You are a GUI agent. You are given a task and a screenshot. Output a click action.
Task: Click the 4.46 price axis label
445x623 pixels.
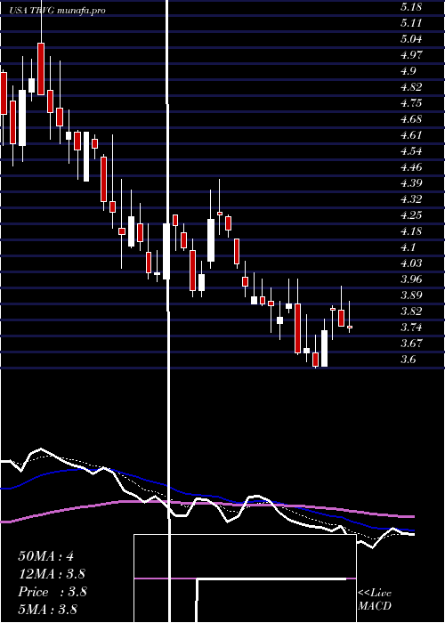[411, 167]
